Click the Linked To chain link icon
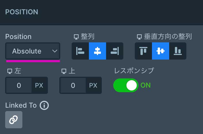 (x=13, y=120)
